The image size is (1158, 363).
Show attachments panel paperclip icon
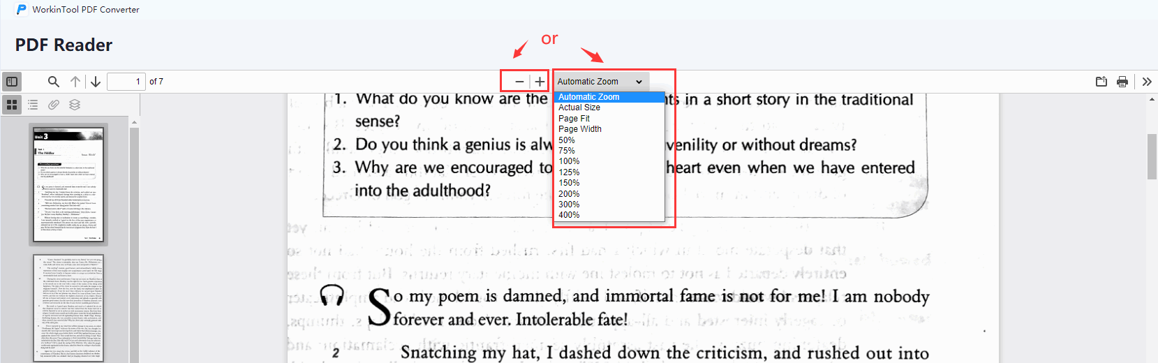click(54, 105)
